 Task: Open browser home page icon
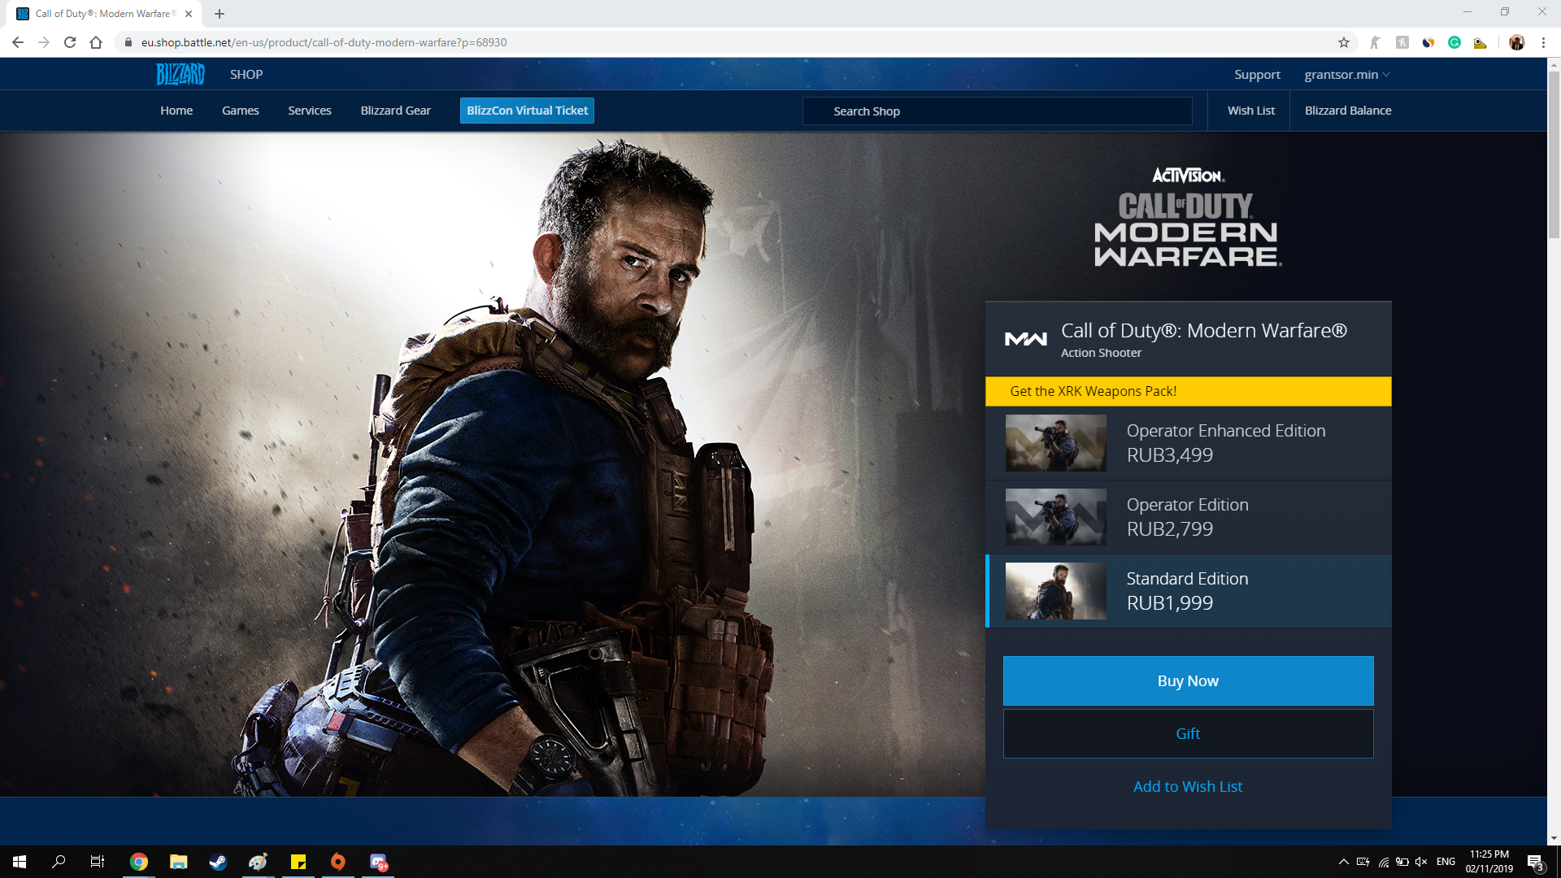96,42
